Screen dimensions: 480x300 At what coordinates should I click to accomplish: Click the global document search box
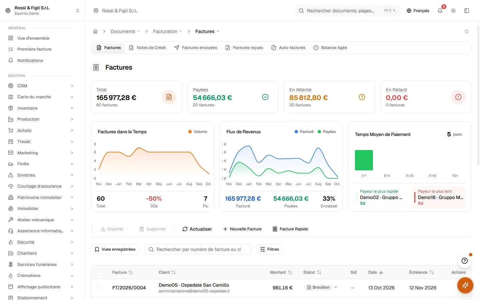348,11
